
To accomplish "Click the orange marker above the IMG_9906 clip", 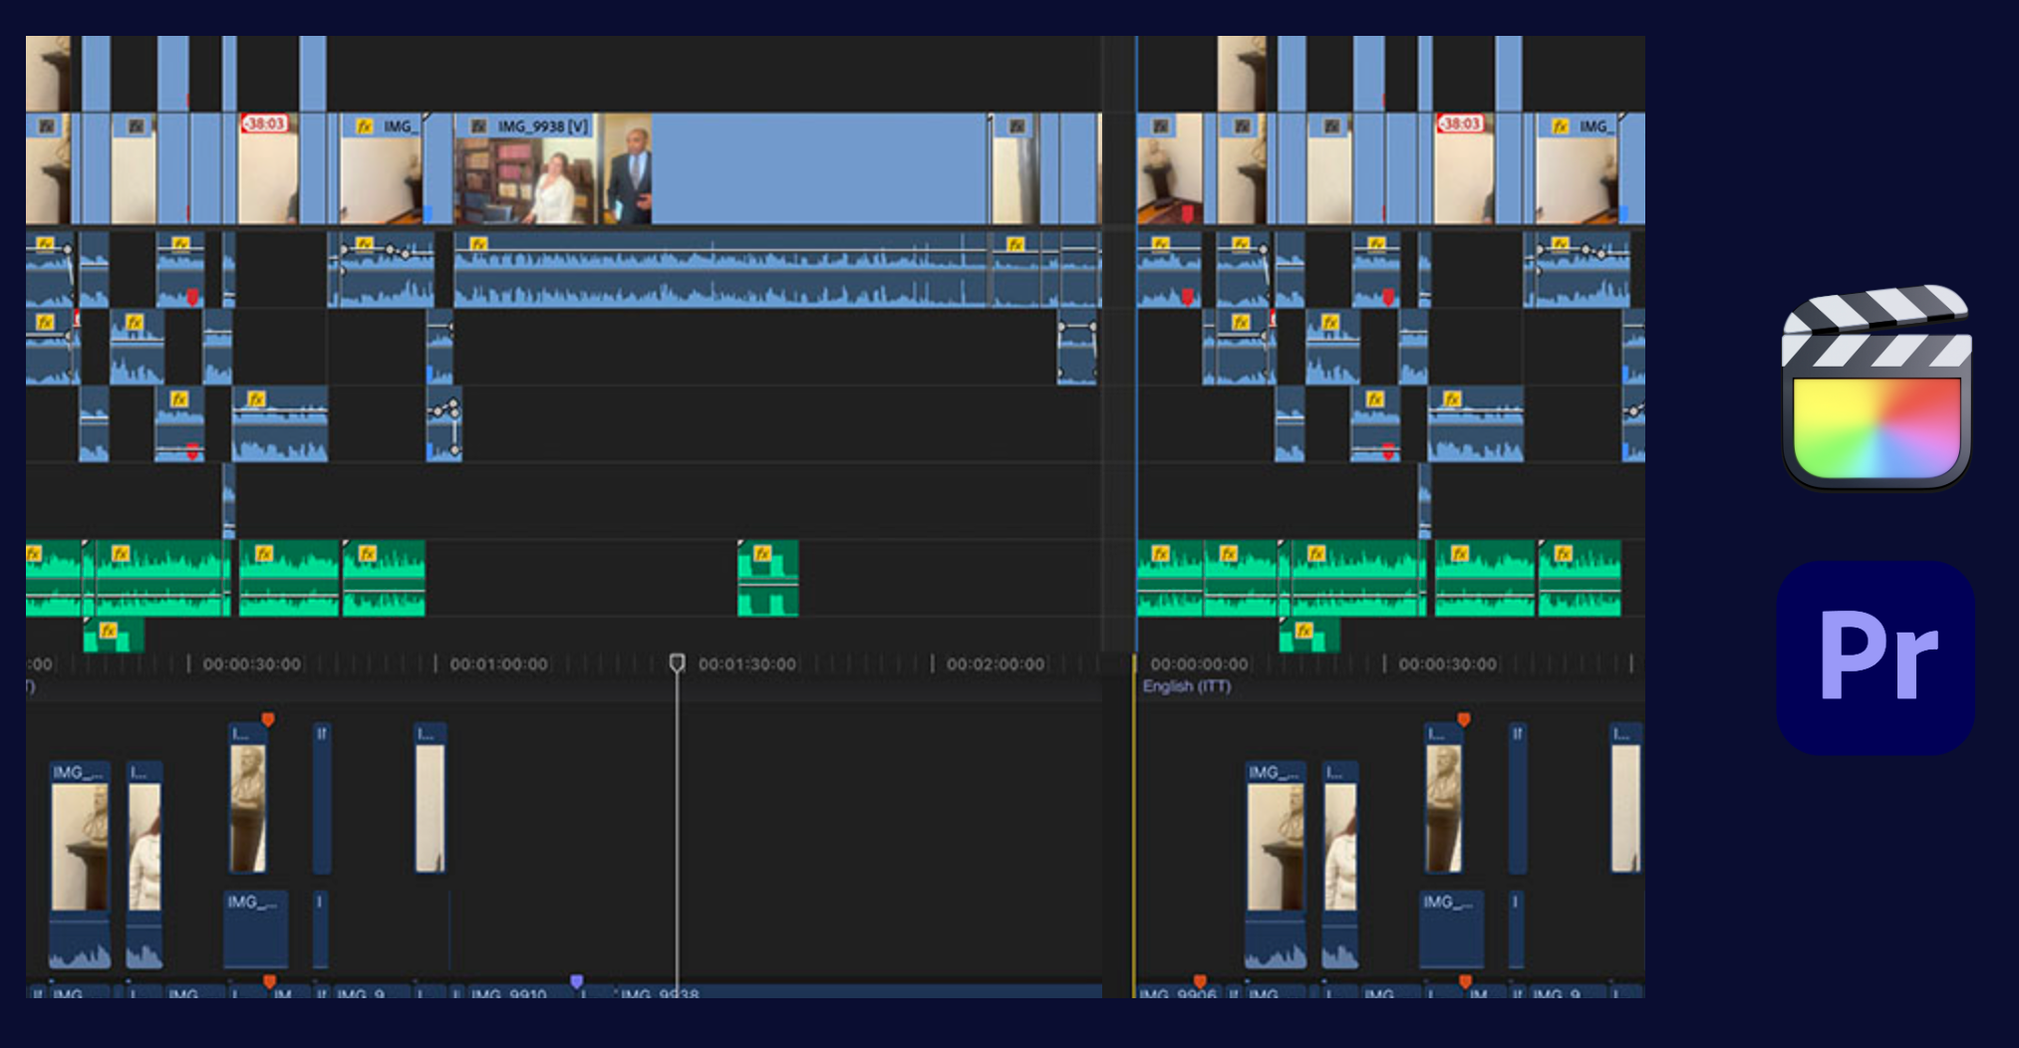I will (x=1200, y=981).
